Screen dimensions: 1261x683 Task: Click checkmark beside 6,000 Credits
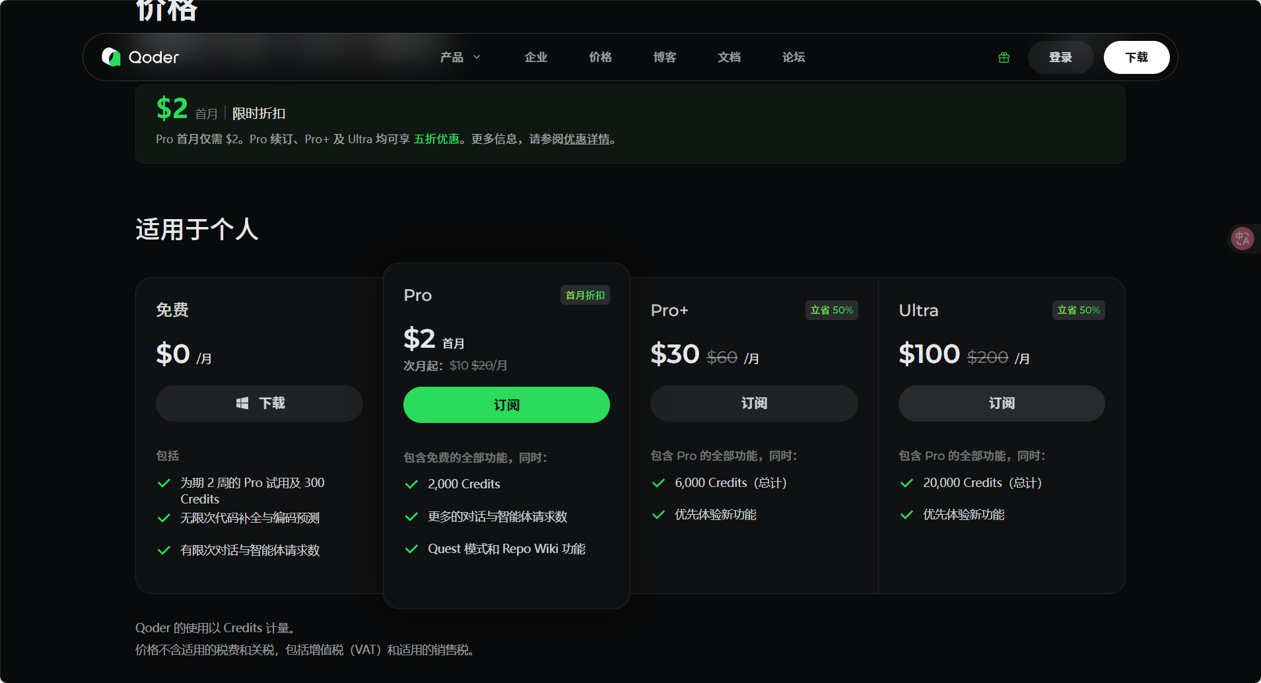click(658, 483)
